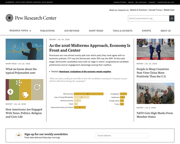The height and width of the screenshot is (144, 180).
Task: Click the newsletter envelope chart icon
Action: click(19, 135)
